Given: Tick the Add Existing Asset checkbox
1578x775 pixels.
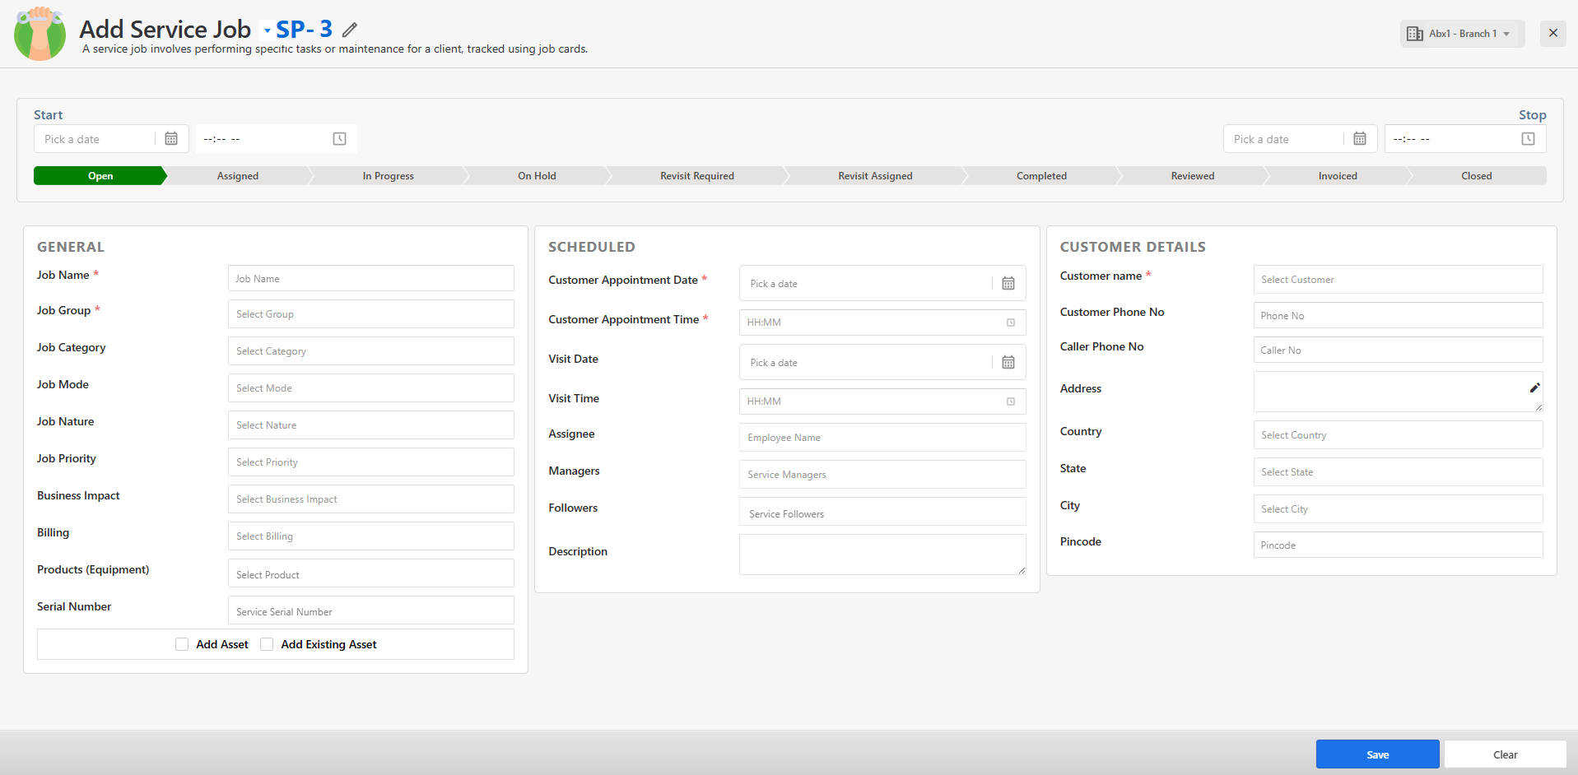Looking at the screenshot, I should pos(267,644).
